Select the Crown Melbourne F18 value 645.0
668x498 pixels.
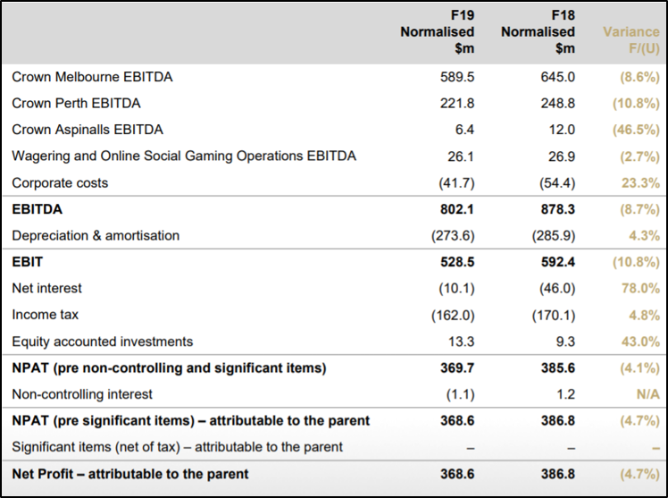(x=557, y=77)
